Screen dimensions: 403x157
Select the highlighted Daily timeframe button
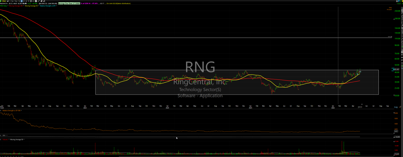[22, 1]
